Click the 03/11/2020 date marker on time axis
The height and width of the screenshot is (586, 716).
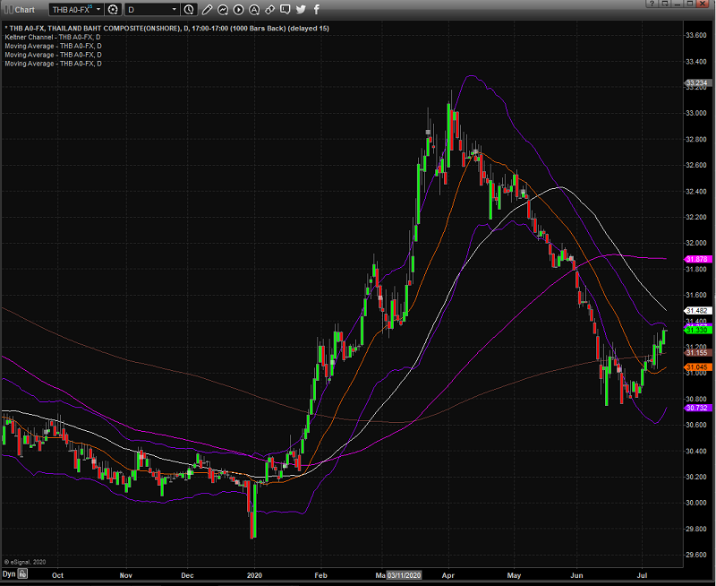click(405, 573)
